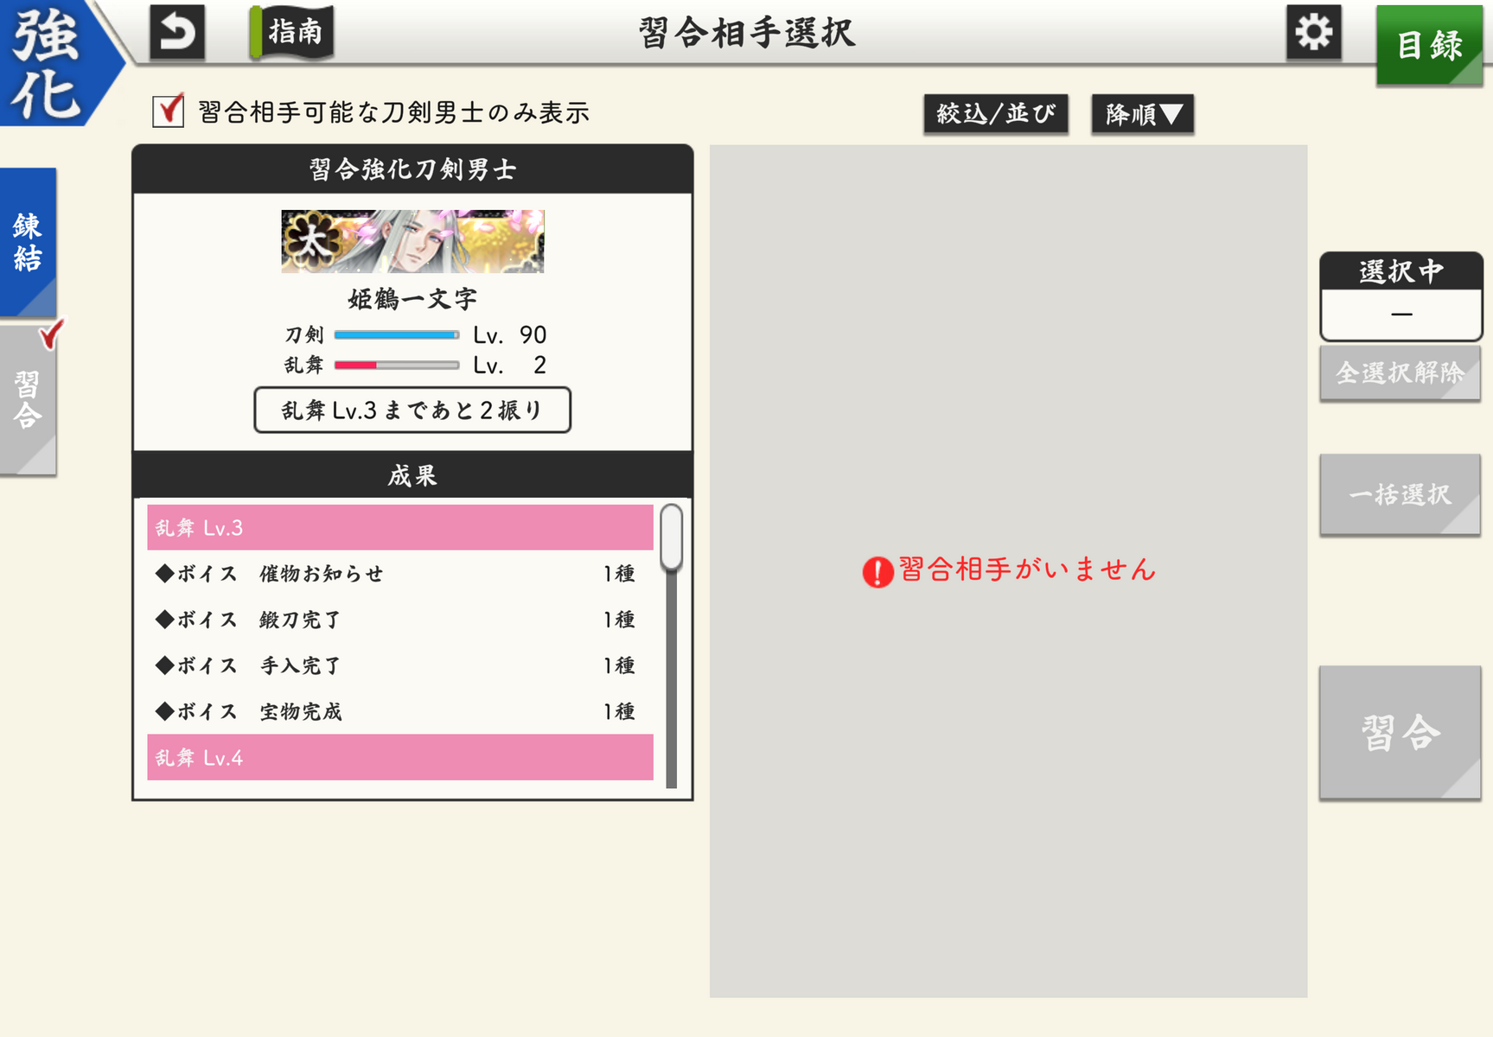The height and width of the screenshot is (1037, 1493).
Task: Open the 指南 guide book icon
Action: click(291, 32)
